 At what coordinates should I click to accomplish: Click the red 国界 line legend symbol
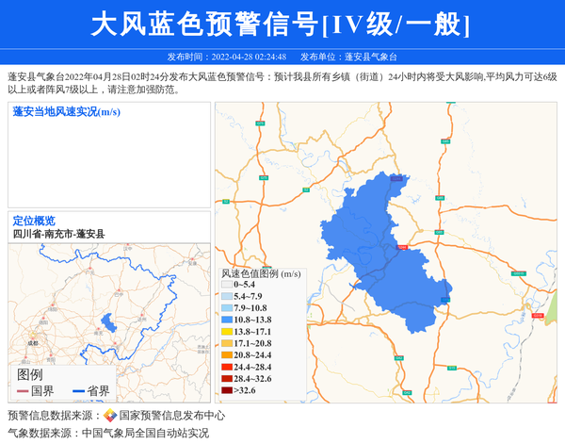tap(23, 391)
